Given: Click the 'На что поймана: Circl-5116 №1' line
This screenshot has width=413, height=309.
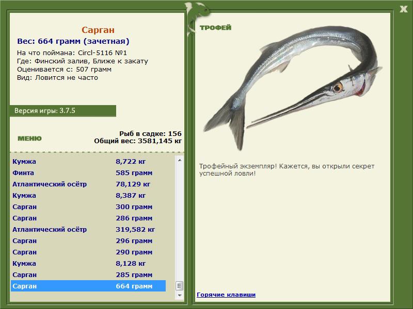Looking at the screenshot, I should [72, 53].
